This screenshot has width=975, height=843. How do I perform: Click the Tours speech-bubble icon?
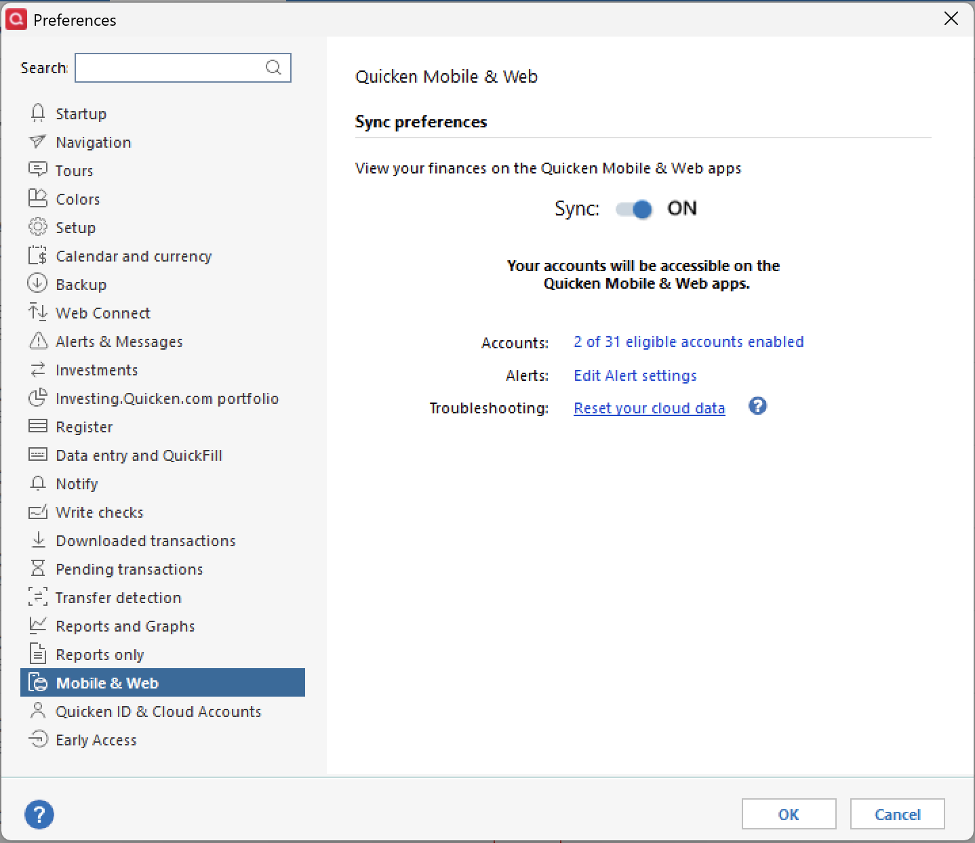(38, 170)
